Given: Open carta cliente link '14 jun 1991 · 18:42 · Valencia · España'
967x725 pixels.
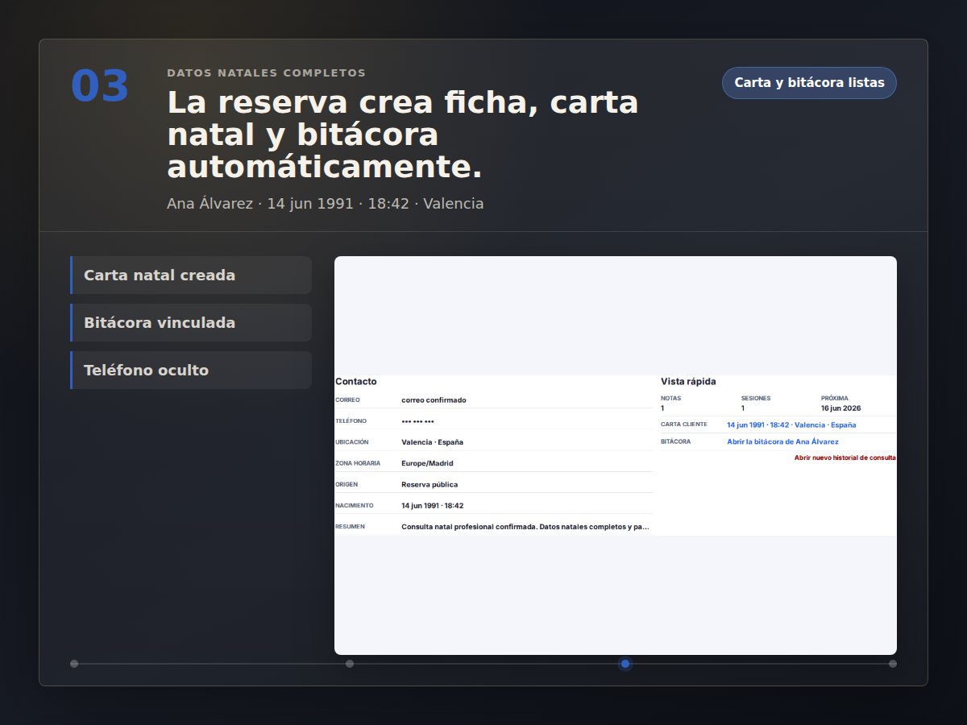Looking at the screenshot, I should point(791,425).
